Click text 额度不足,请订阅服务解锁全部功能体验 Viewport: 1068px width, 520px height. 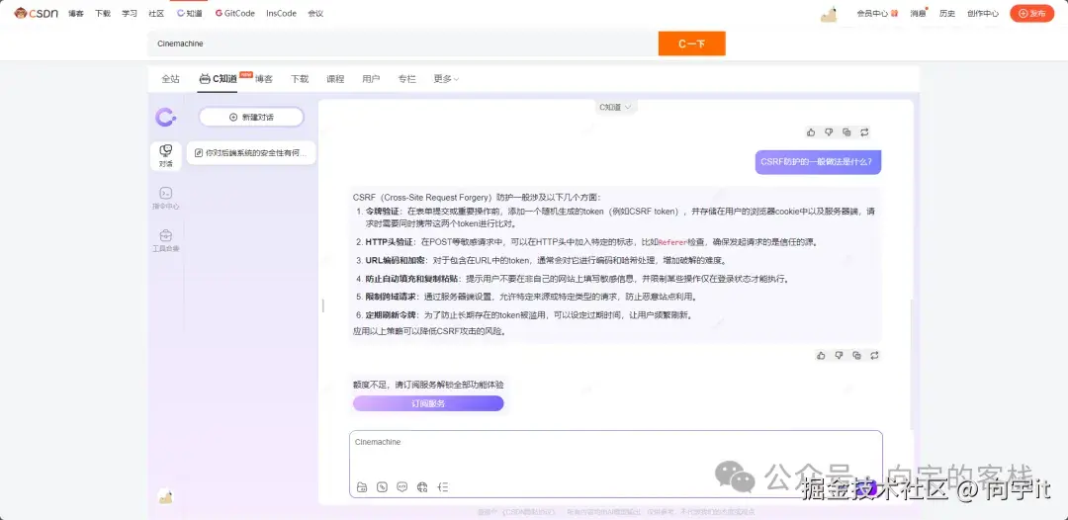tap(428, 385)
